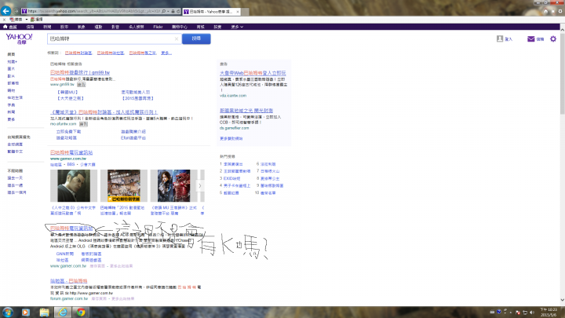Click the taskbar clock showing 2015/5/6
565x318 pixels.
549,313
